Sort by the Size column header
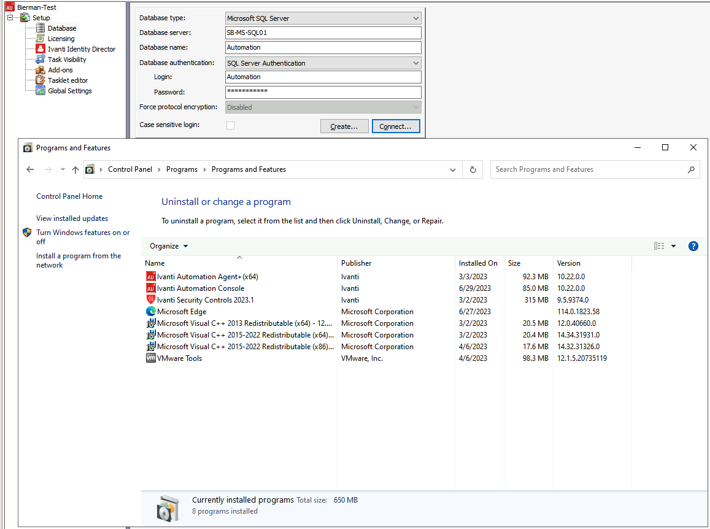 (528, 263)
